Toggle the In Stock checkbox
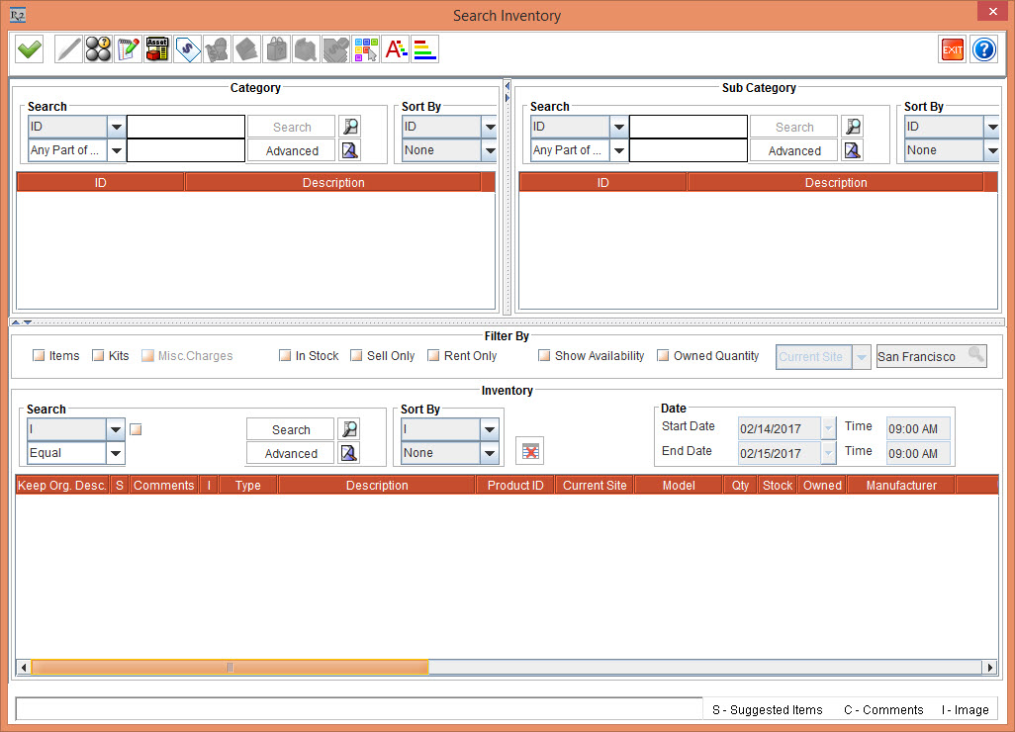Screen dimensions: 1015x732 (285, 356)
